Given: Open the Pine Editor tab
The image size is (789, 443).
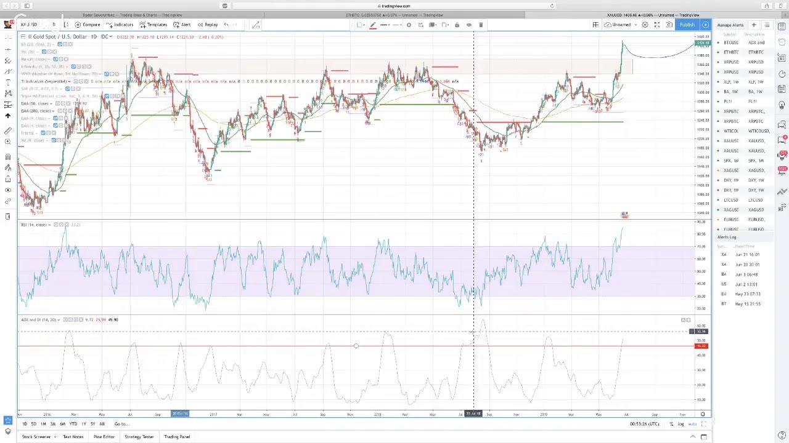Looking at the screenshot, I should (104, 437).
